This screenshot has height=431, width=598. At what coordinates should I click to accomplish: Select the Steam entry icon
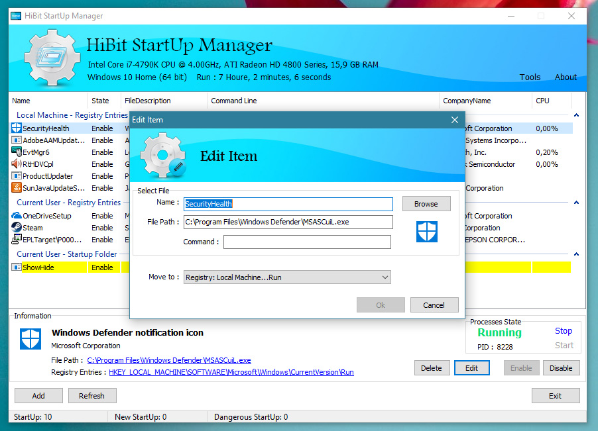[17, 228]
